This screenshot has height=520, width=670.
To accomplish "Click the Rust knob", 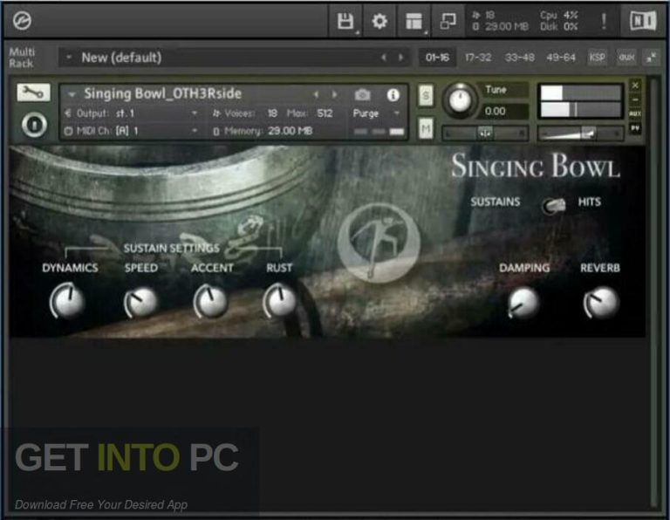I will [279, 301].
